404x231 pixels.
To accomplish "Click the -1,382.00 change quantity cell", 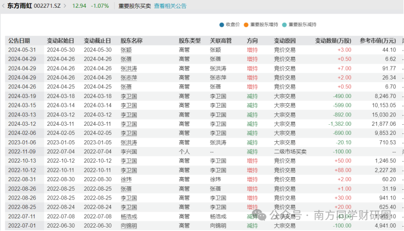I will [x=338, y=124].
